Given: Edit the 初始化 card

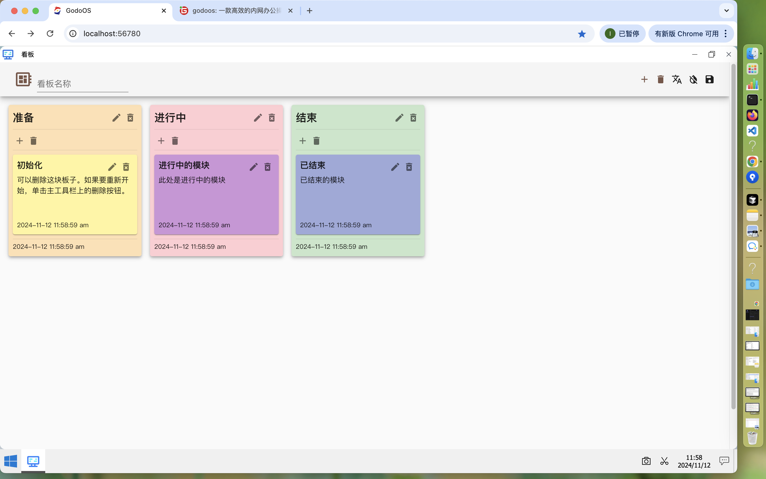Looking at the screenshot, I should tap(112, 167).
